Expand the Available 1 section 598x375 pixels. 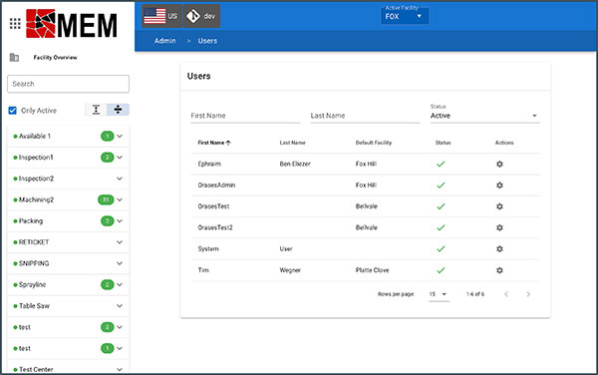point(120,137)
